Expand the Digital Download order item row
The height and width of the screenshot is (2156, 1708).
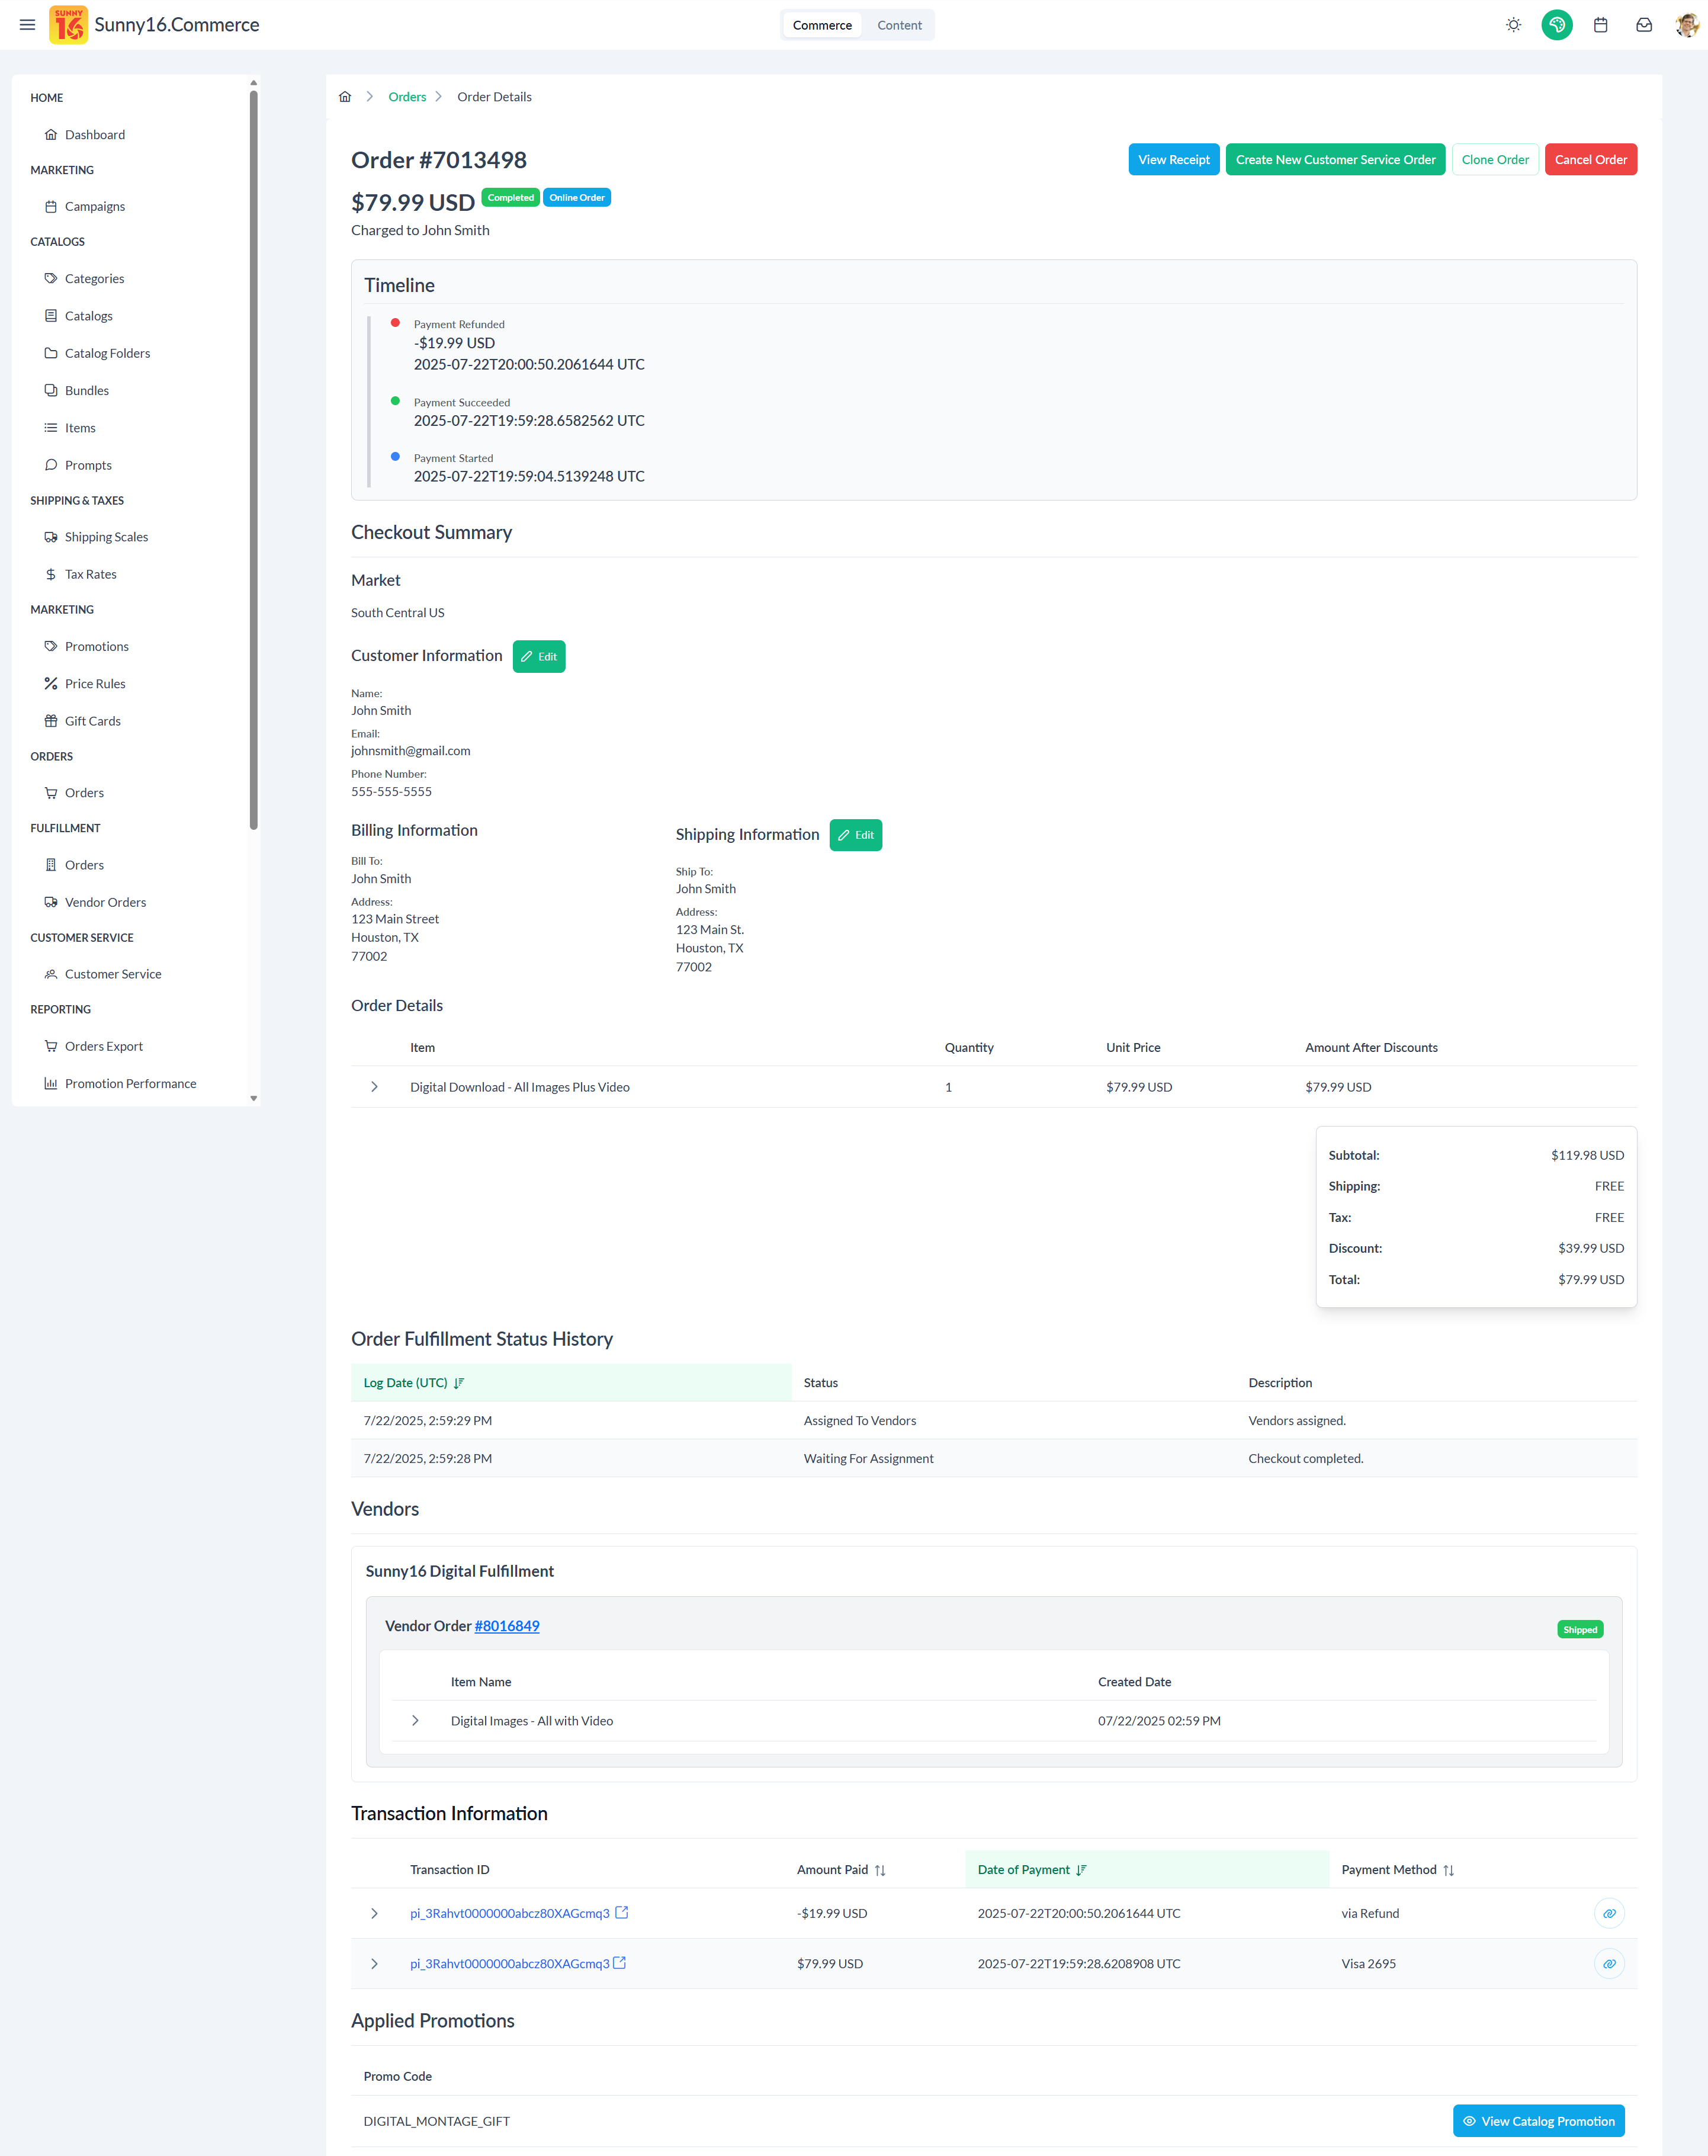point(374,1087)
